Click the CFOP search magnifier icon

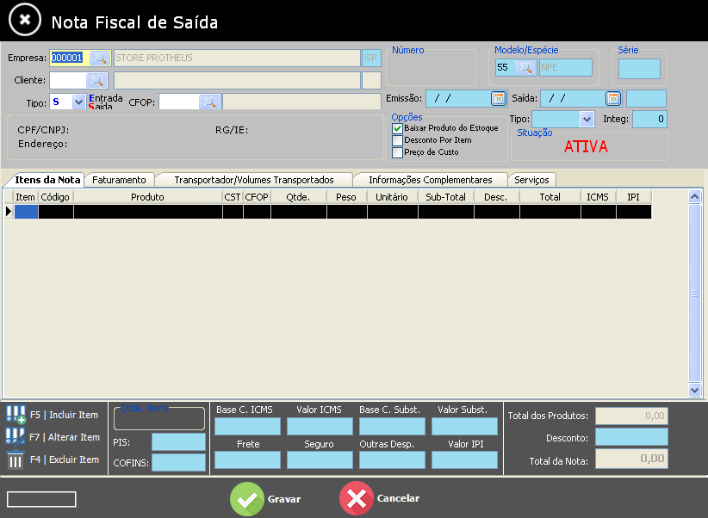pos(209,102)
